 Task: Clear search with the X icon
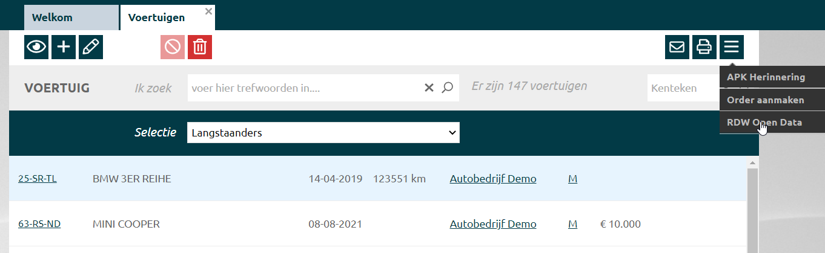coord(429,88)
